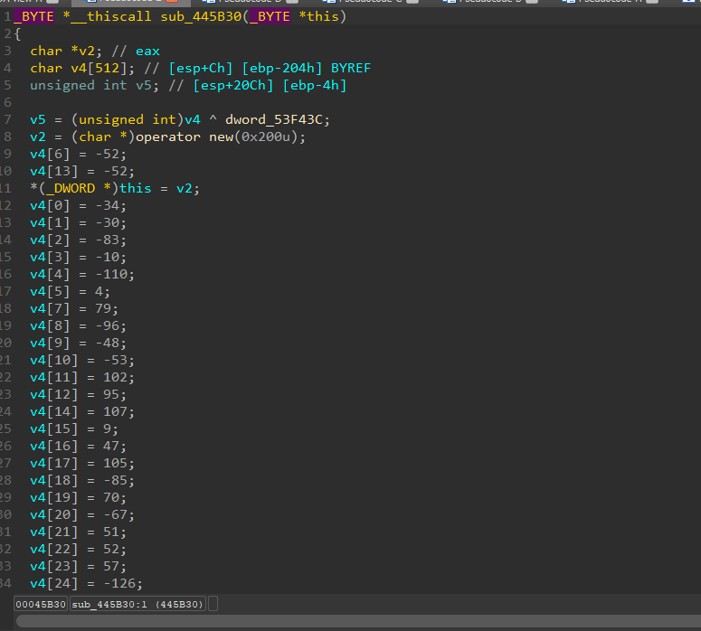Click global variable dword_53F43C

(x=273, y=119)
